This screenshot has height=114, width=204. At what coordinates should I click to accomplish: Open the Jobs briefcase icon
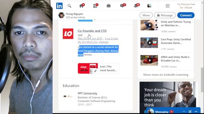point(108,6)
